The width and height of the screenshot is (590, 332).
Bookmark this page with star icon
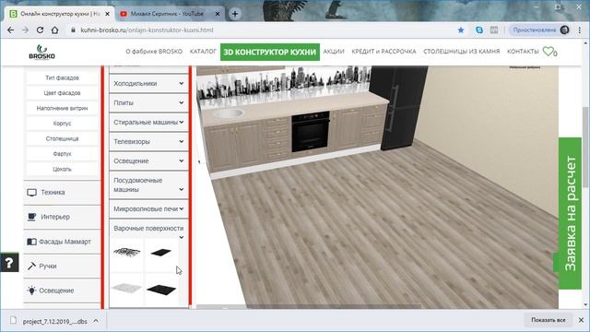point(461,30)
